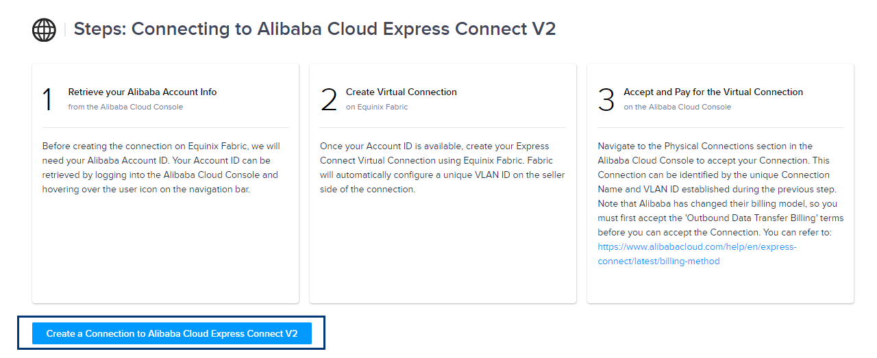Viewport: 877px width, 358px height.
Task: Click the Physical Connections paragraph in step 3
Action: coord(720,203)
